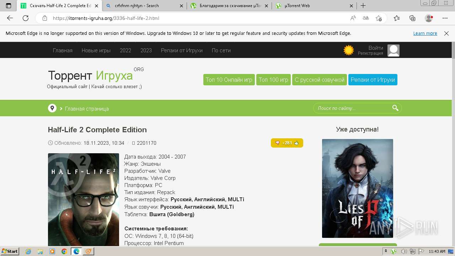Open the tab actions menu icon
455x256 pixels.
(9, 6)
